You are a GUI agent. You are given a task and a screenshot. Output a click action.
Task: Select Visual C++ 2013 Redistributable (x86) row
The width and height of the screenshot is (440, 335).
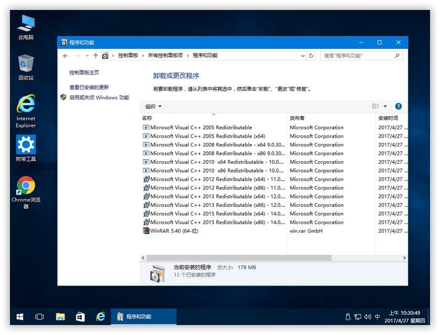pos(274,205)
